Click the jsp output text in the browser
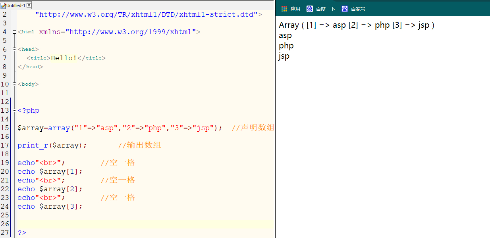This screenshot has width=490, height=238. 284,56
